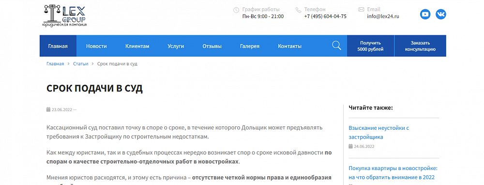Click the search magnifier icon
The width and height of the screenshot is (484, 185).
tap(336, 46)
